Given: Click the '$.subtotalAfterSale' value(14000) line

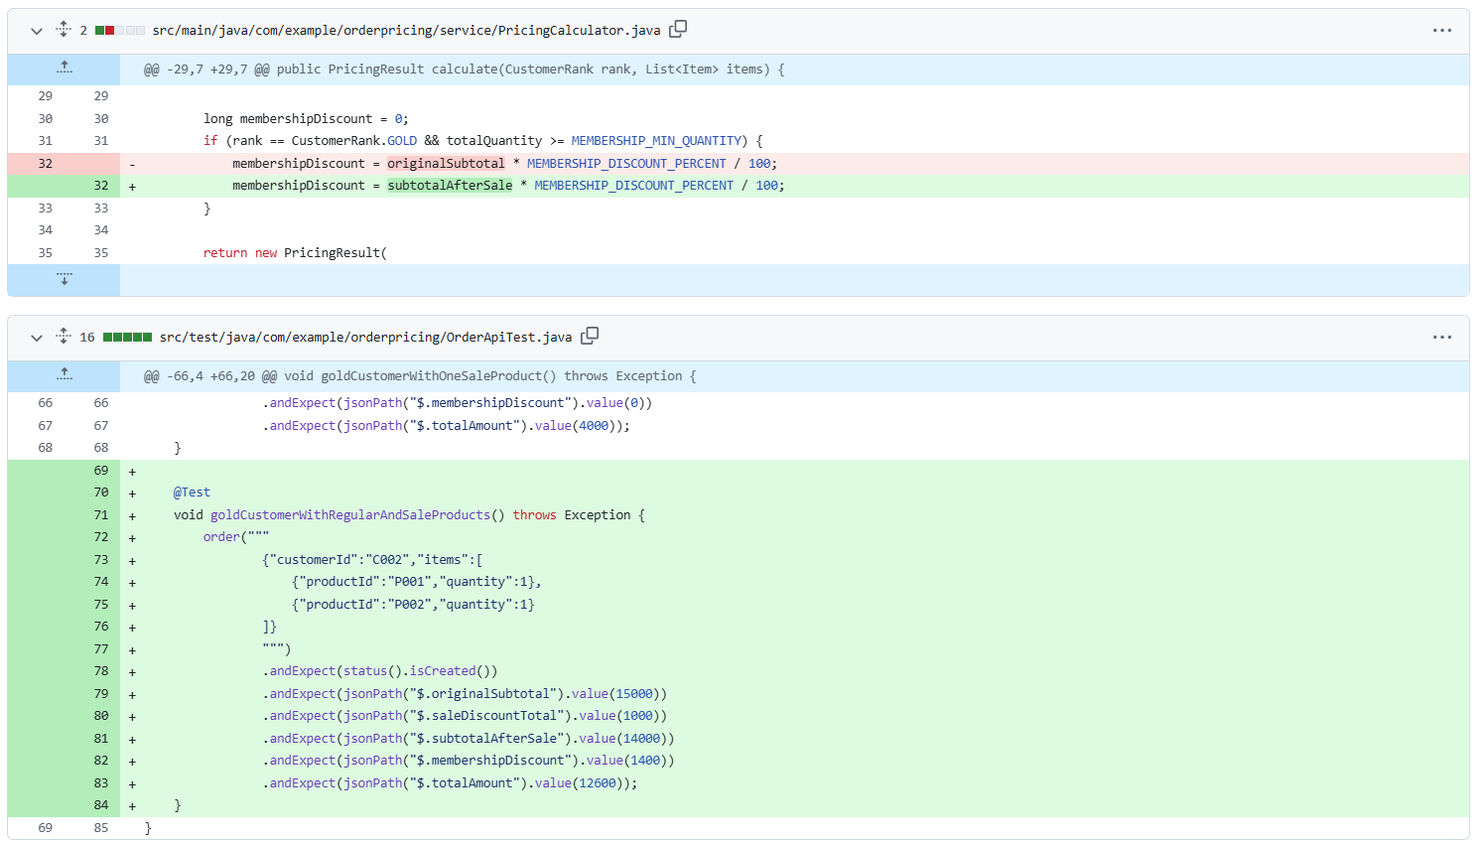Looking at the screenshot, I should (x=469, y=739).
